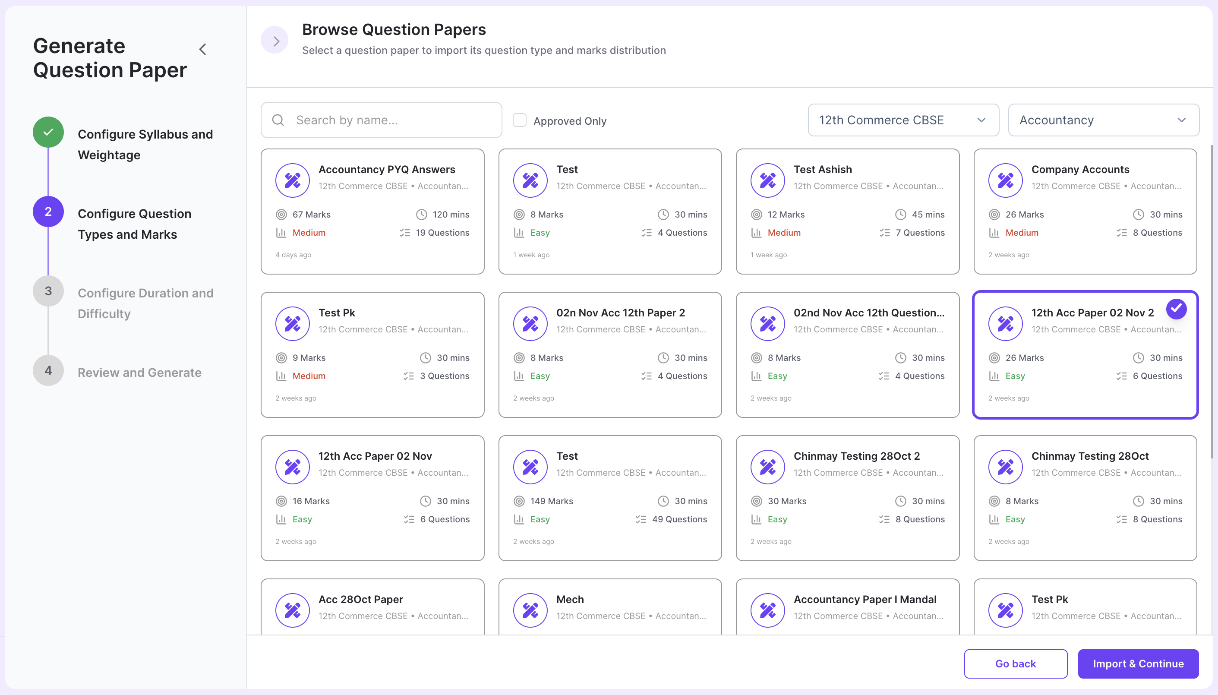Click the completed green checkmark step icon
1218x695 pixels.
click(x=48, y=132)
